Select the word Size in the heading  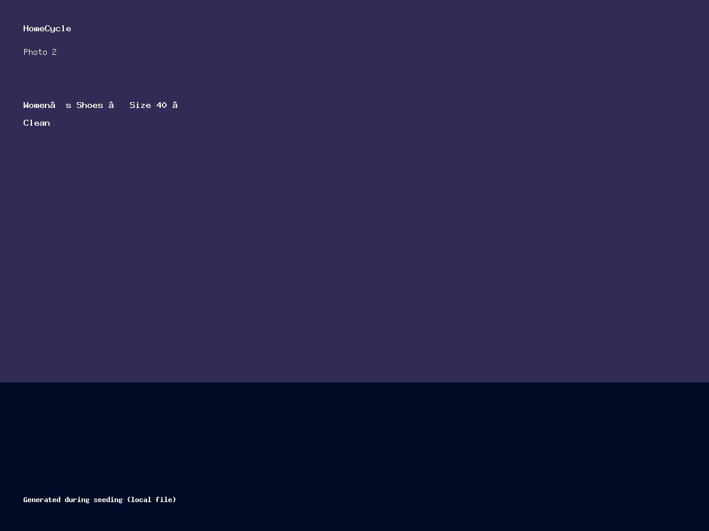(140, 105)
